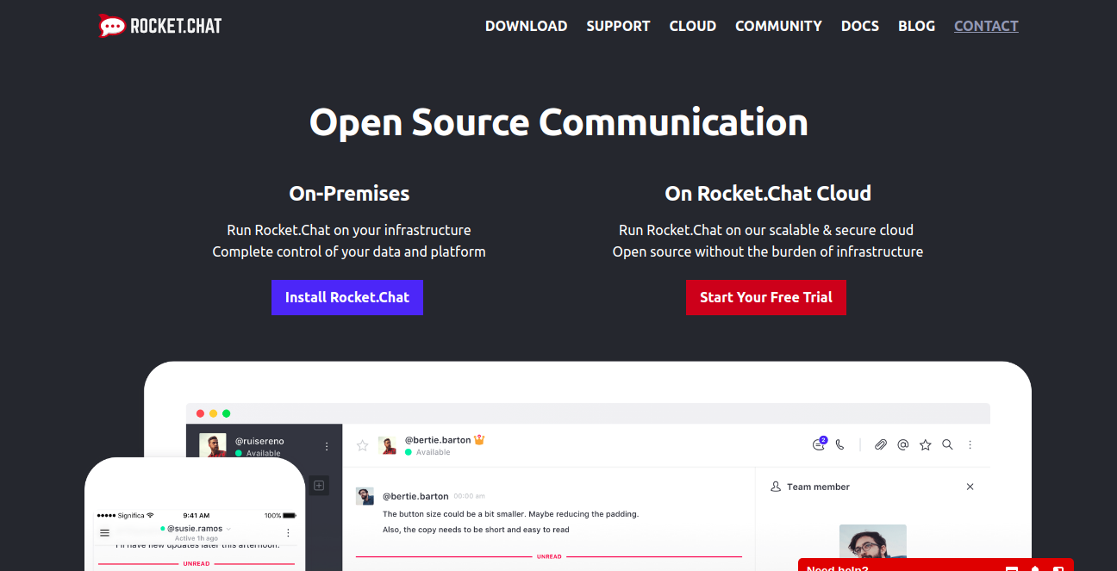Click "Run Rocket.Chat on your infrastructure" text
Image resolution: width=1117 pixels, height=571 pixels.
[349, 230]
